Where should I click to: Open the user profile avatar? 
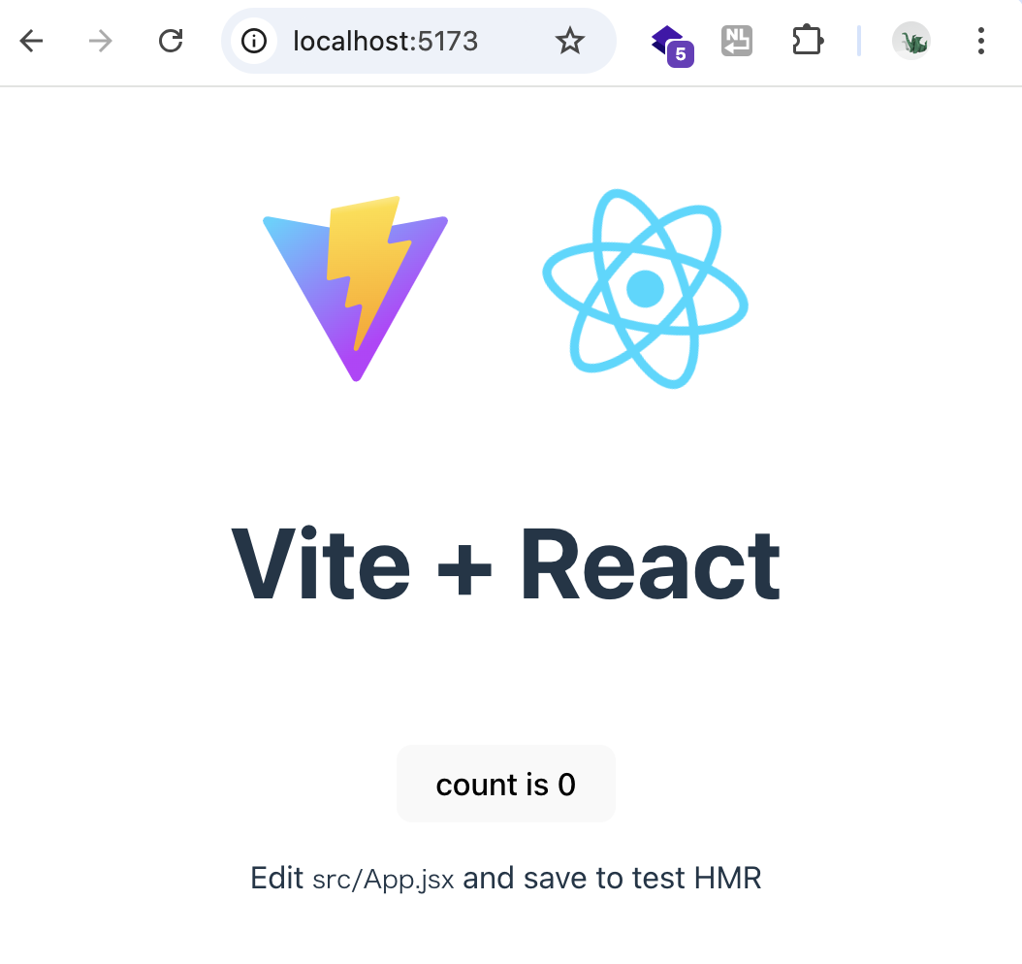coord(911,41)
